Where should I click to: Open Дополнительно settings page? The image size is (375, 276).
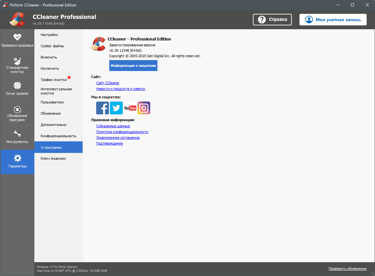[58, 125]
